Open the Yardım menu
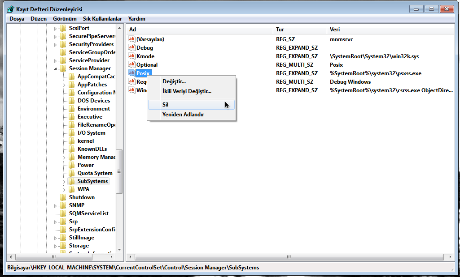The height and width of the screenshot is (277, 460). 137,19
